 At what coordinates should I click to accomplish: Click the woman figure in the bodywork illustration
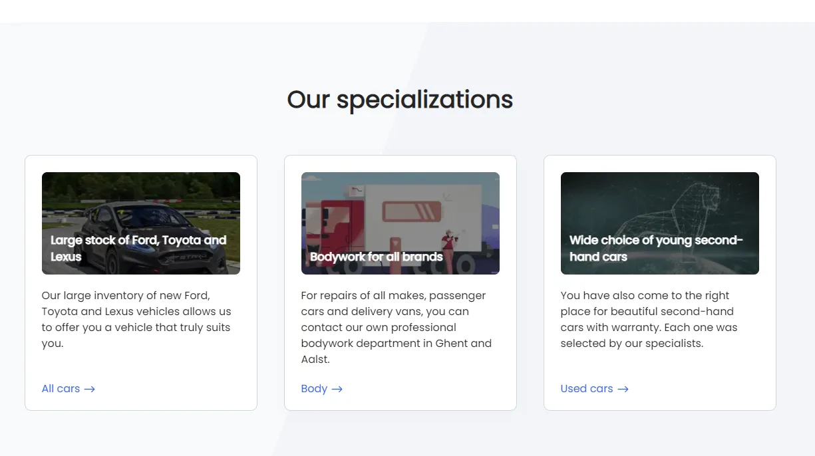coord(449,251)
